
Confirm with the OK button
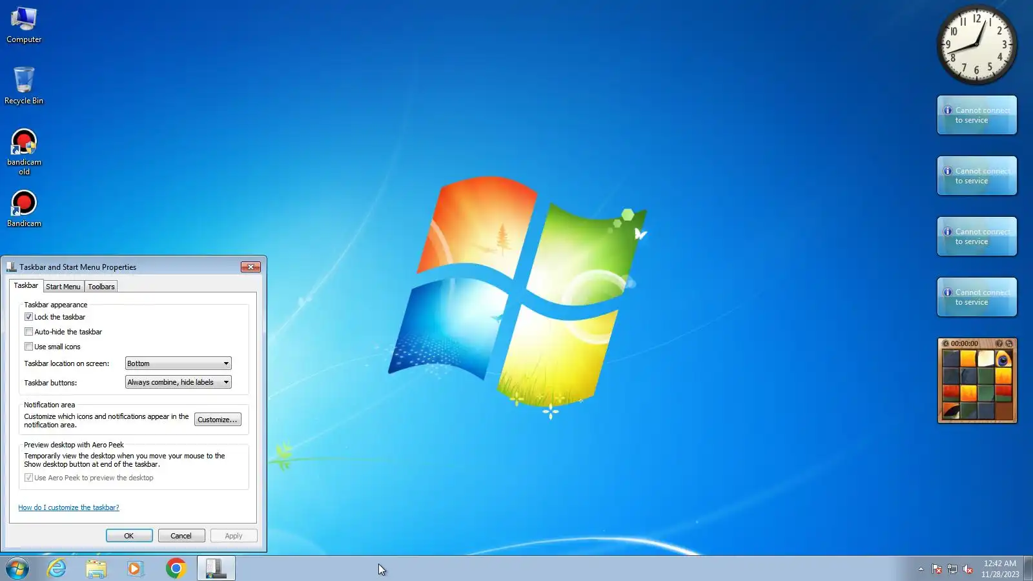coord(129,536)
